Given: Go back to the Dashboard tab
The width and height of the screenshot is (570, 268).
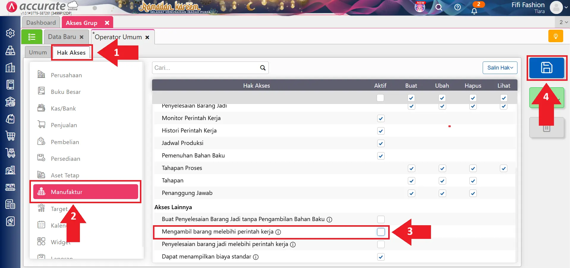Looking at the screenshot, I should [41, 22].
